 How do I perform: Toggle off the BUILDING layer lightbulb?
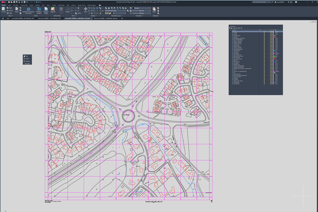click(x=264, y=37)
